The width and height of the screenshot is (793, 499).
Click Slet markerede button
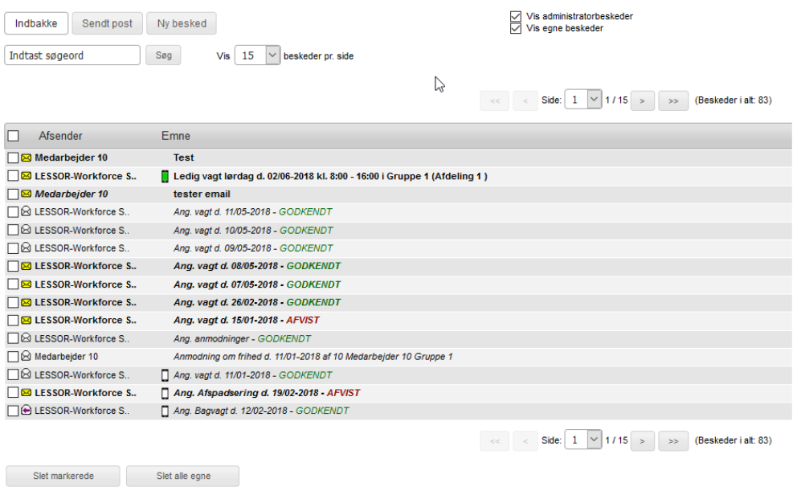pyautogui.click(x=63, y=476)
